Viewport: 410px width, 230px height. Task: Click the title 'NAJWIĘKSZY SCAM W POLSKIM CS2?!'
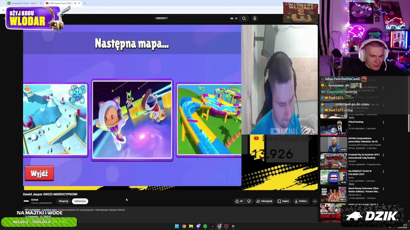pos(360,172)
